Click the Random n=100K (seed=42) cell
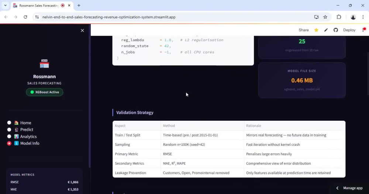369x194 pixels. point(202,144)
